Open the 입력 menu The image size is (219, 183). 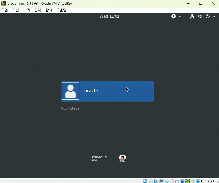(37, 10)
